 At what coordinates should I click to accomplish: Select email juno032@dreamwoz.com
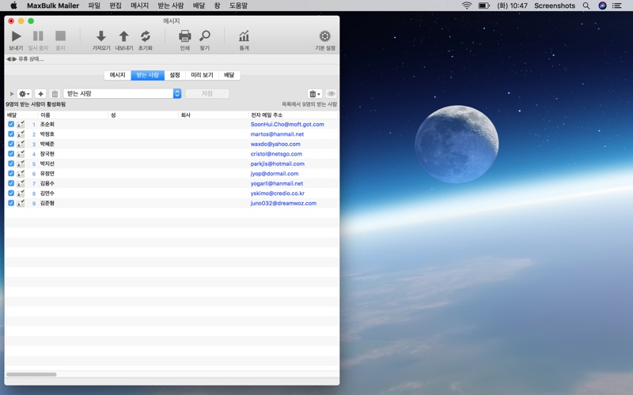tap(283, 203)
